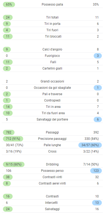Click the Tiri in area 14 badge
105x217 pixels.
point(8,107)
